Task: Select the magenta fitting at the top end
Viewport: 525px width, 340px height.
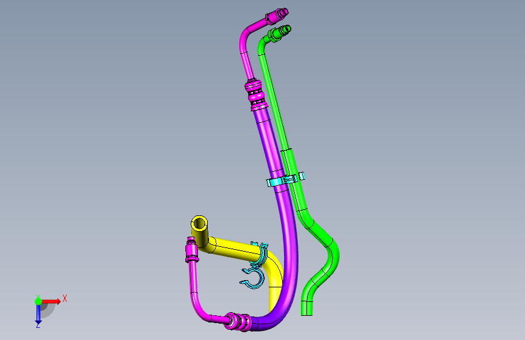Action: pyautogui.click(x=277, y=16)
